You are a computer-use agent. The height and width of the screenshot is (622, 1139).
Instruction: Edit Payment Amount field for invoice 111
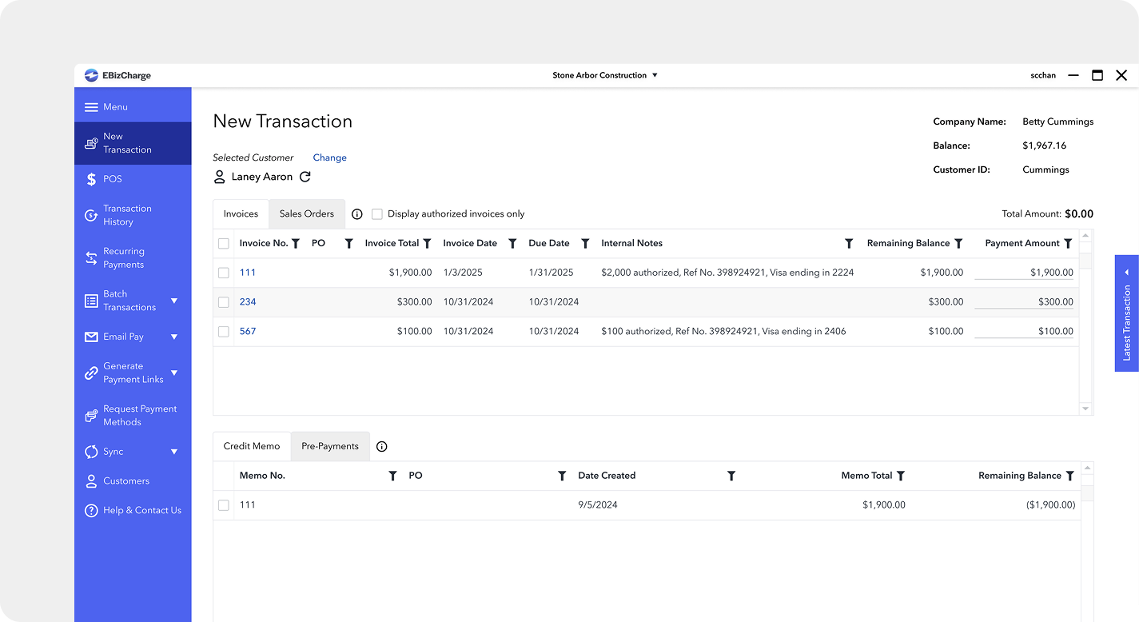1024,273
